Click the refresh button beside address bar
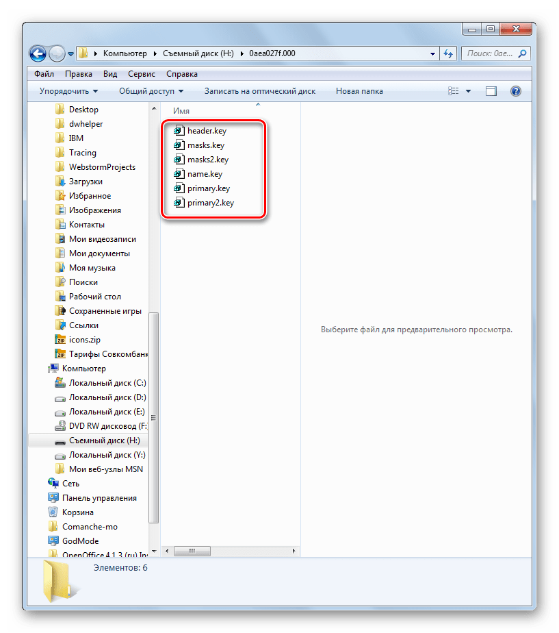 click(449, 53)
